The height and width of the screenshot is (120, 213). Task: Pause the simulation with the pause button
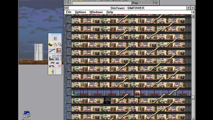(x=55, y=39)
